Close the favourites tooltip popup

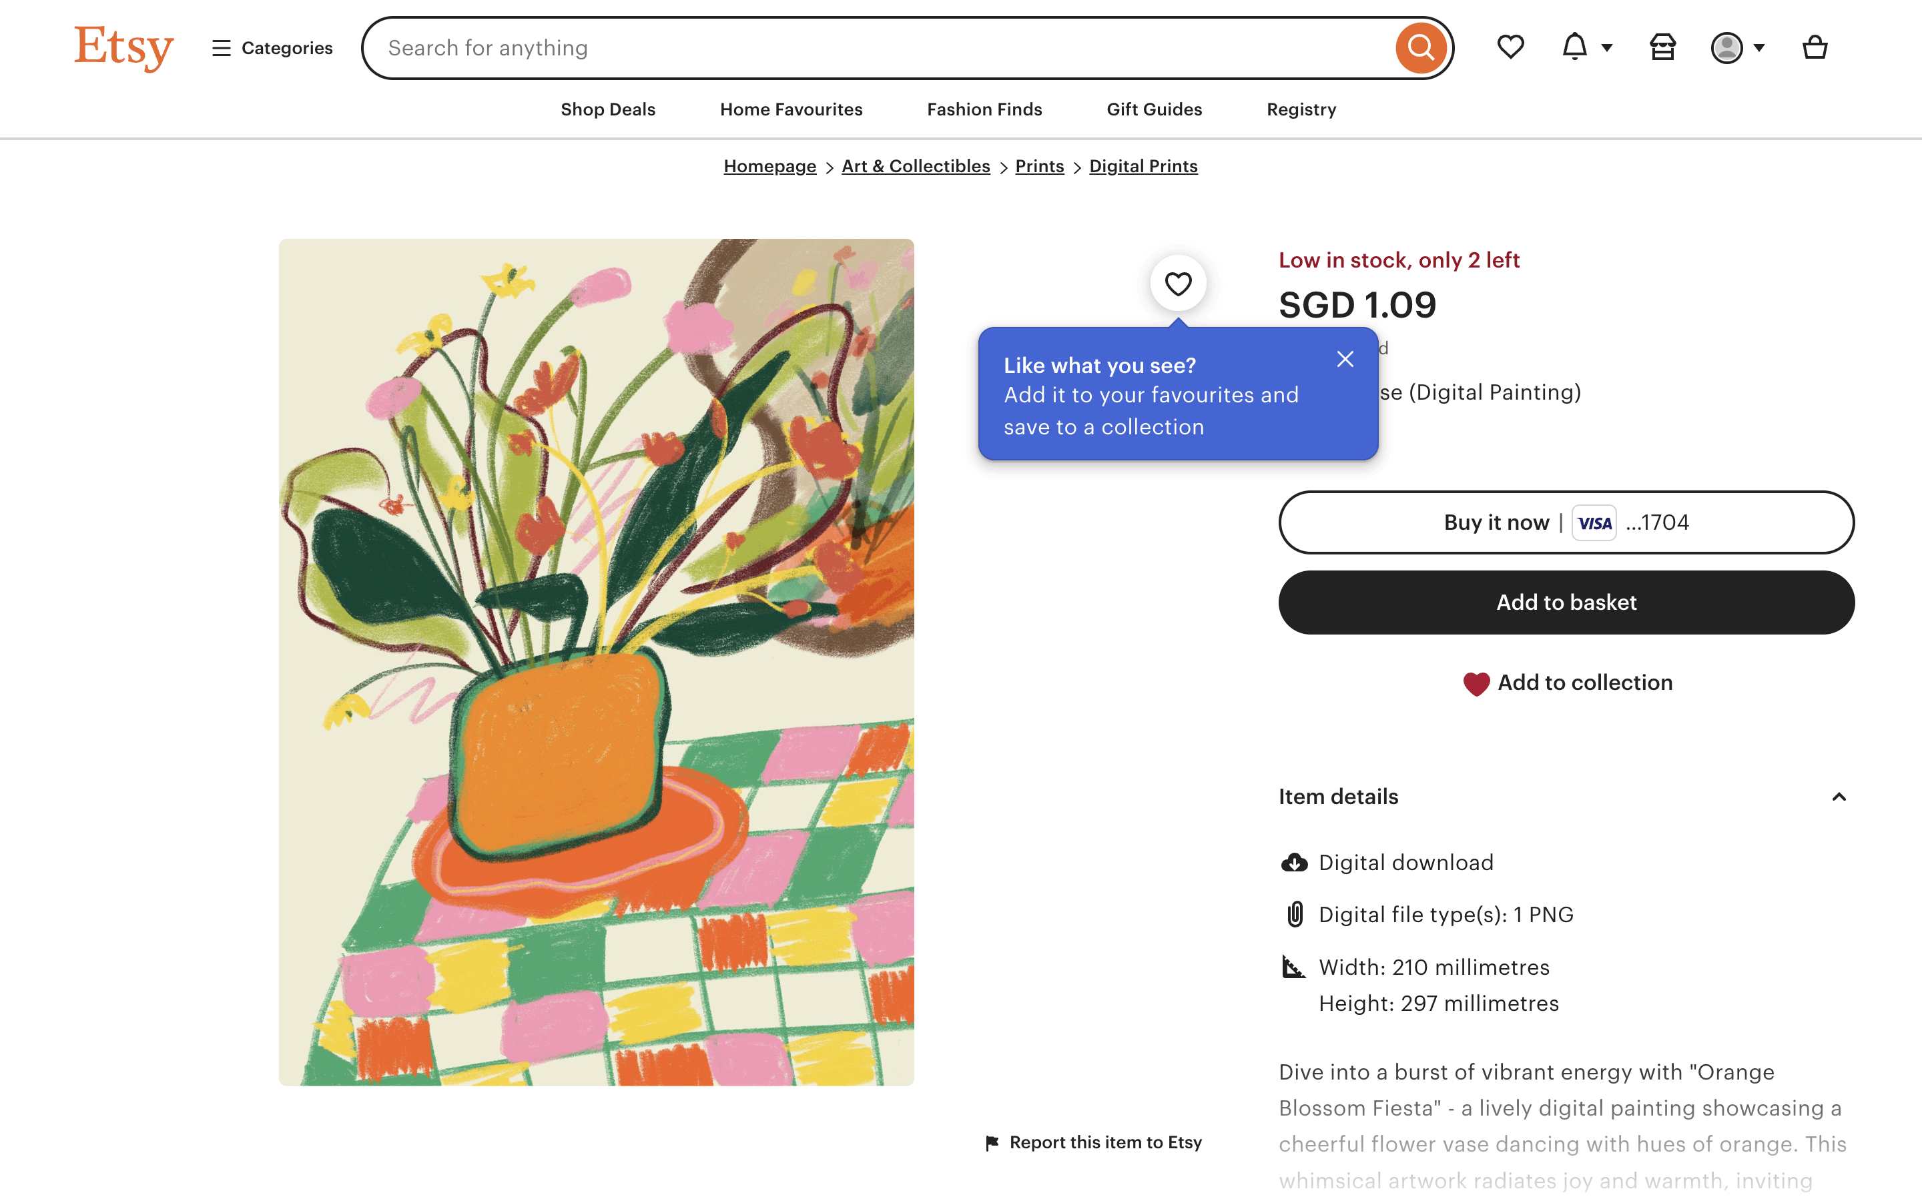pyautogui.click(x=1345, y=360)
